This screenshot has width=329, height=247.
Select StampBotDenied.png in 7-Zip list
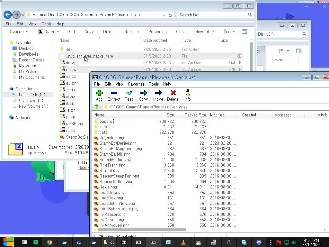tap(118, 143)
